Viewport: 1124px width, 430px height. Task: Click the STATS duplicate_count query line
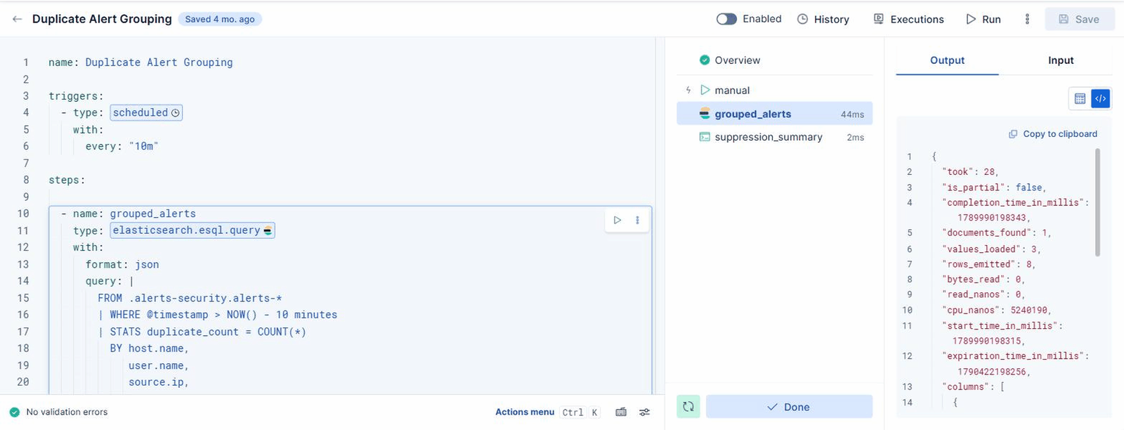pyautogui.click(x=202, y=332)
